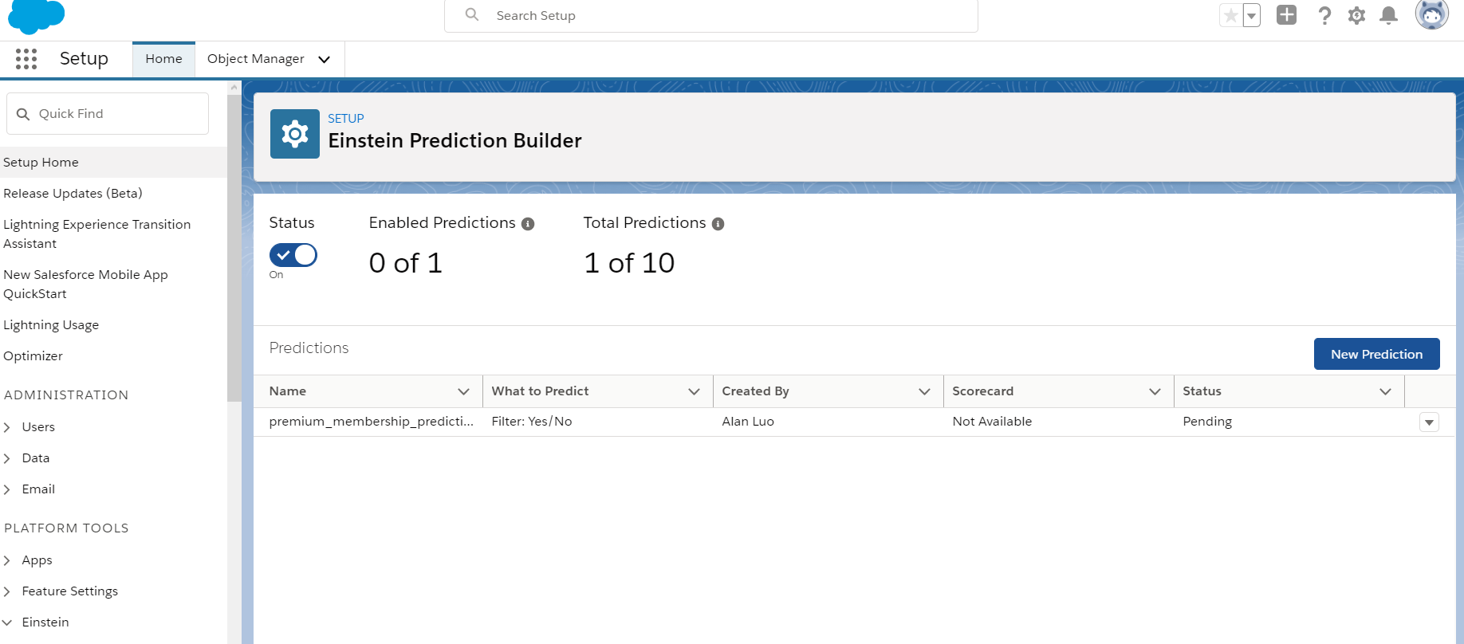This screenshot has height=644, width=1464.
Task: Open the global actions plus icon
Action: [1286, 15]
